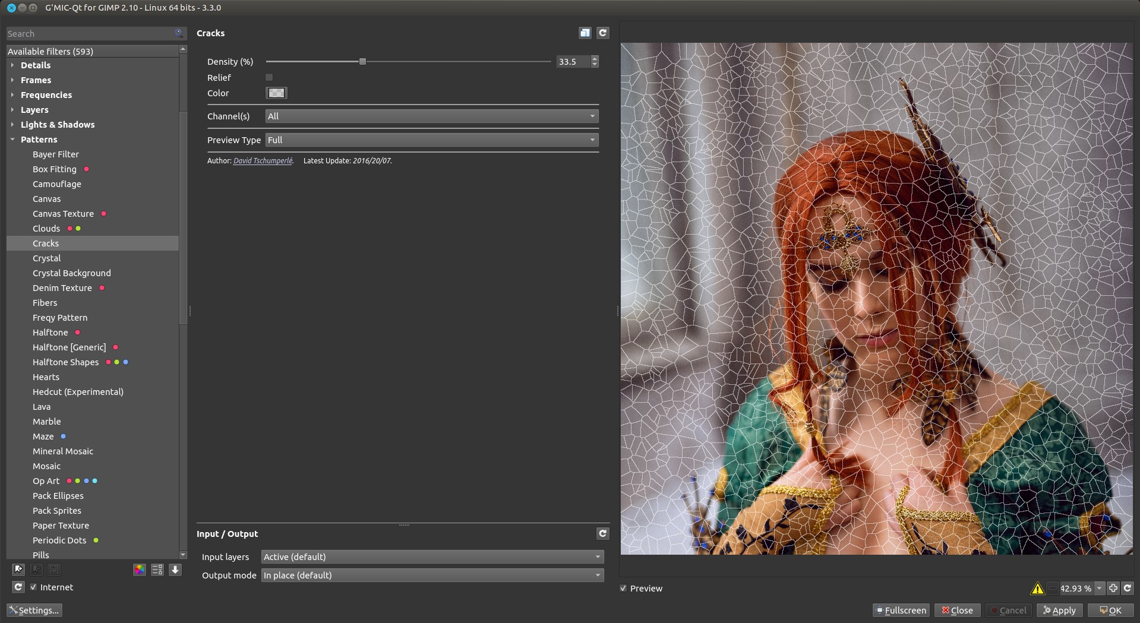The image size is (1140, 623).
Task: Reset Cracks parameters to defaults
Action: pos(603,33)
